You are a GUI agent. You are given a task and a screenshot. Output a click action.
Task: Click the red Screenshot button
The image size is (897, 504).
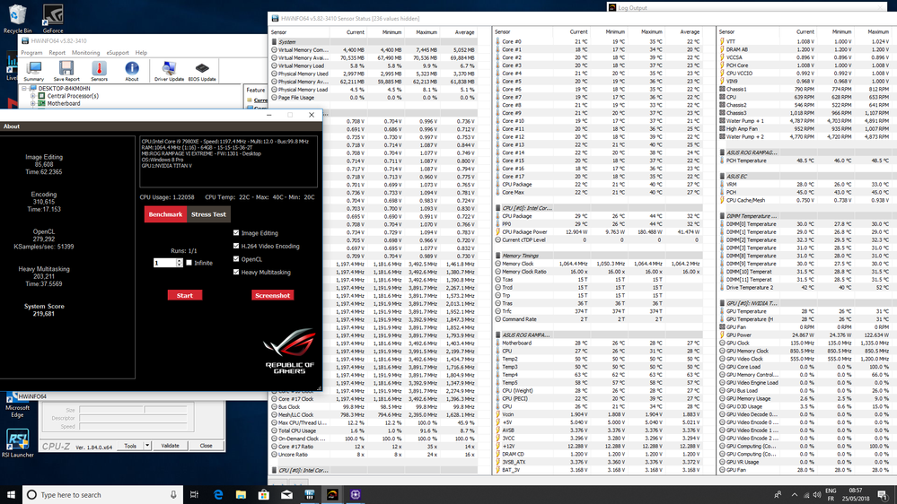[x=272, y=295]
